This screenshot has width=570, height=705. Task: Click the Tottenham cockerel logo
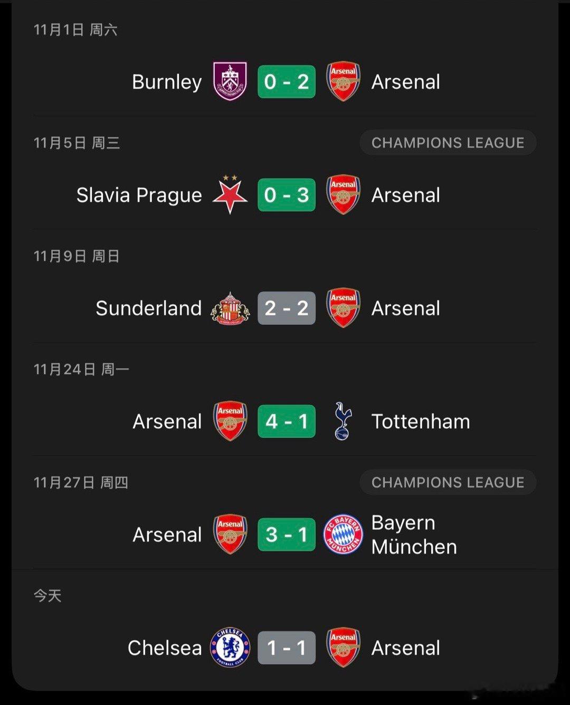(343, 421)
